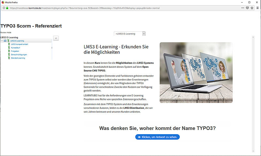Click the laptop e-learning illustration image
Viewport: 261px width, 156px height.
196,72
